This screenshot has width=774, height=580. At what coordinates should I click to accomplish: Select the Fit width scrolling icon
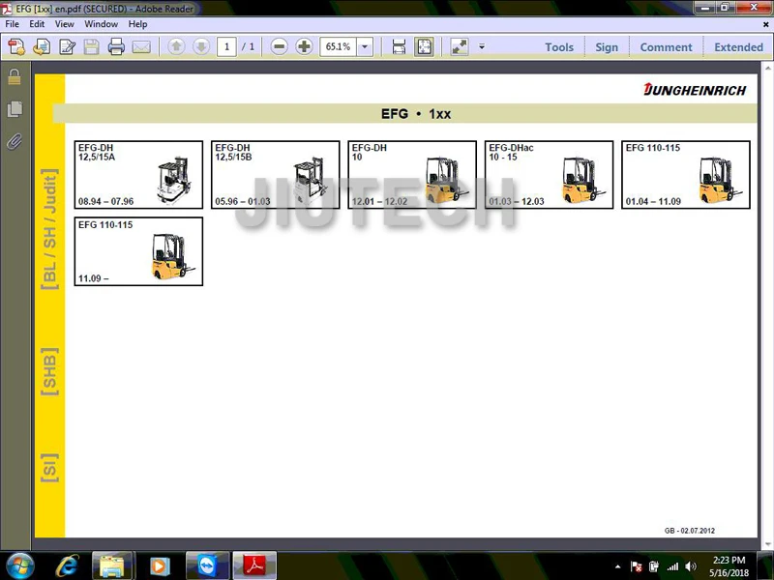click(399, 46)
